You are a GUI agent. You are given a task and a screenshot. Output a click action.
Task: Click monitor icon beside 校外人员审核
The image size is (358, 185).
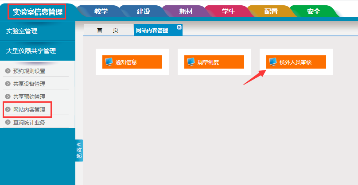point(273,62)
